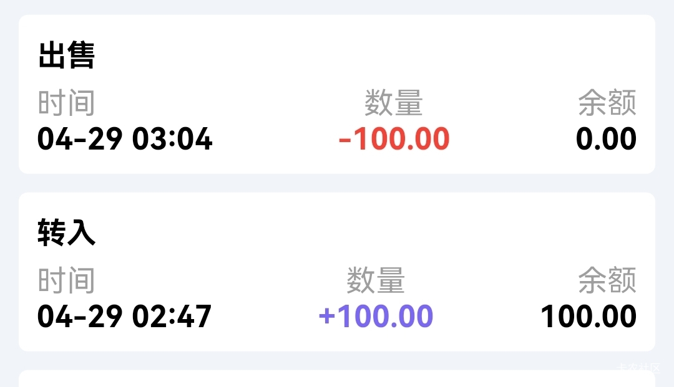
Task: Click gray gap between 出售 and 转入 cards
Action: (x=337, y=183)
